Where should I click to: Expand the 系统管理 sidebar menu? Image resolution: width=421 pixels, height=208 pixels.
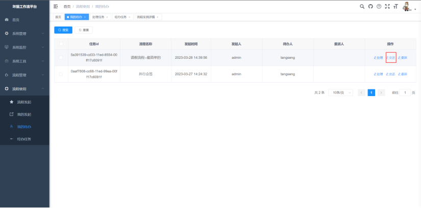(24, 33)
